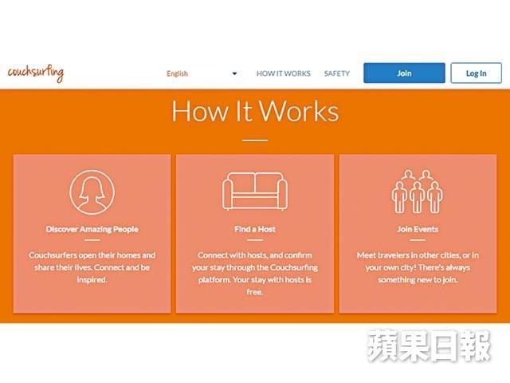Go to the SAFETY page
This screenshot has height=383, width=510.
pyautogui.click(x=336, y=73)
